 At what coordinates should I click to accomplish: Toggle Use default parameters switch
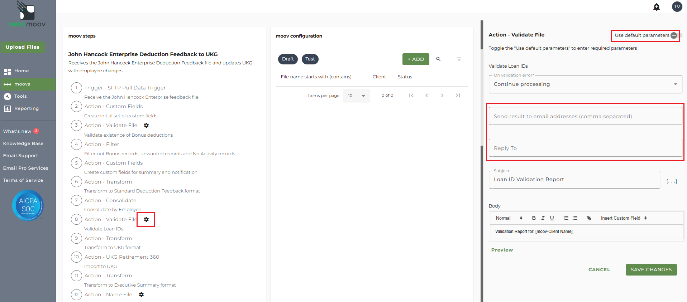675,35
